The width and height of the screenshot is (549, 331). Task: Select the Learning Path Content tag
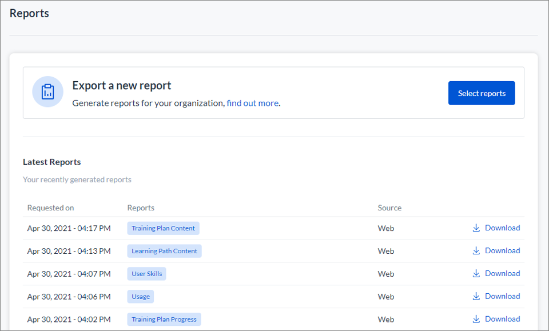point(164,251)
